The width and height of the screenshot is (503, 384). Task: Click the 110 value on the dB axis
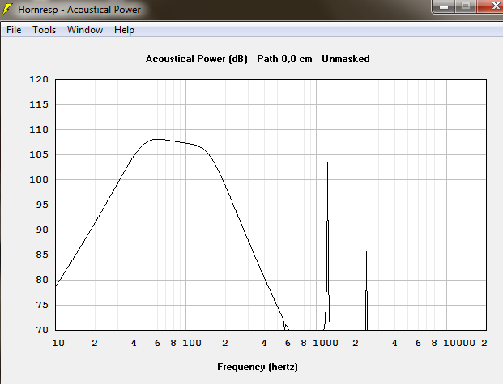coord(39,129)
